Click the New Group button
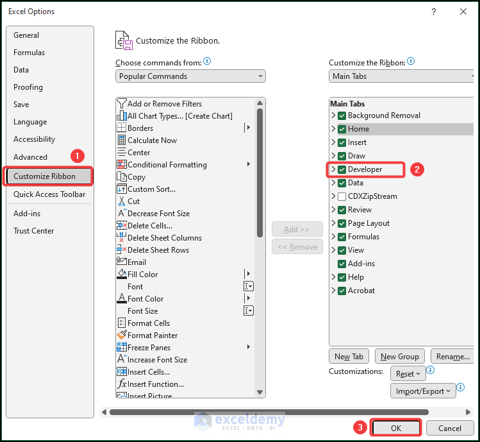Viewport: 480px width, 442px height. (399, 357)
